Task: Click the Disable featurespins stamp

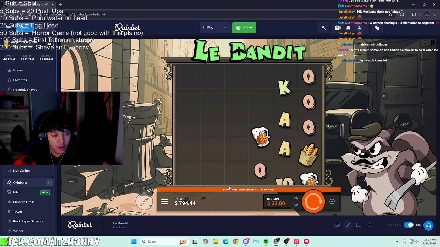Action: (x=144, y=201)
